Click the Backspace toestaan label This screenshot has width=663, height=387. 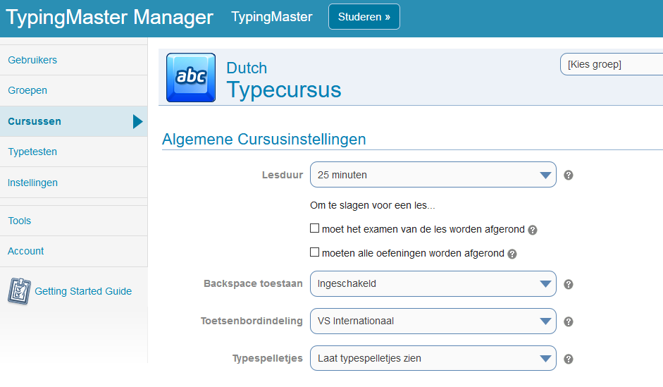point(253,284)
